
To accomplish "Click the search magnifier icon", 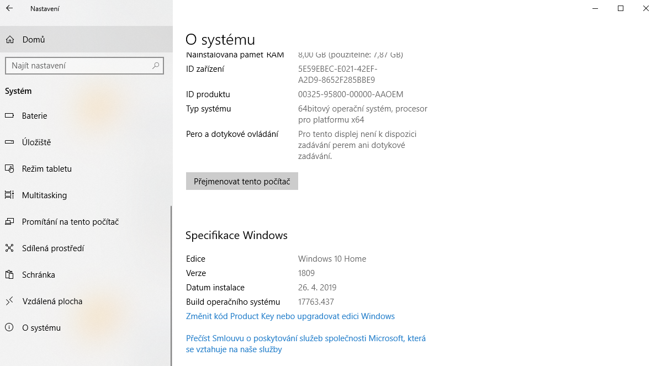I will point(156,66).
